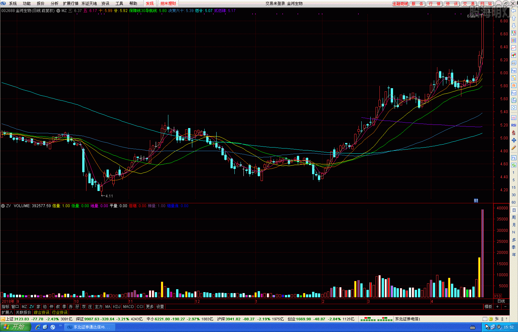Click the F12 trading icon in sidebar

point(513,93)
